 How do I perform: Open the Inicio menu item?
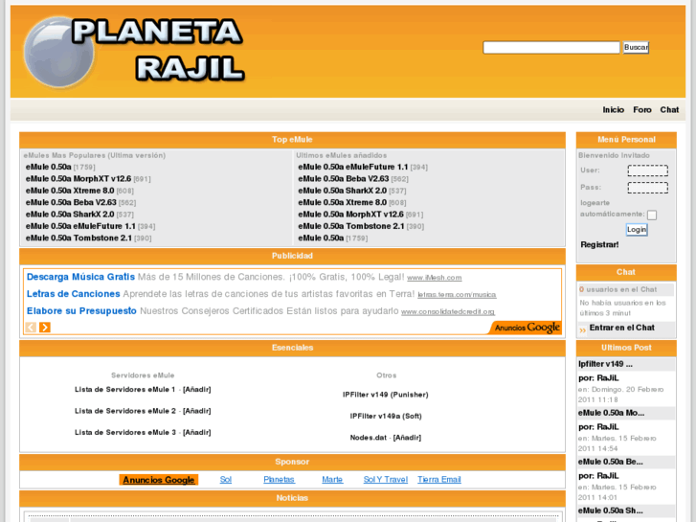point(613,110)
